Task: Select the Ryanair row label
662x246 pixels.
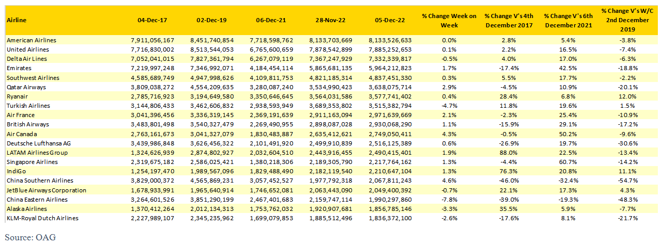Action: pos(17,96)
